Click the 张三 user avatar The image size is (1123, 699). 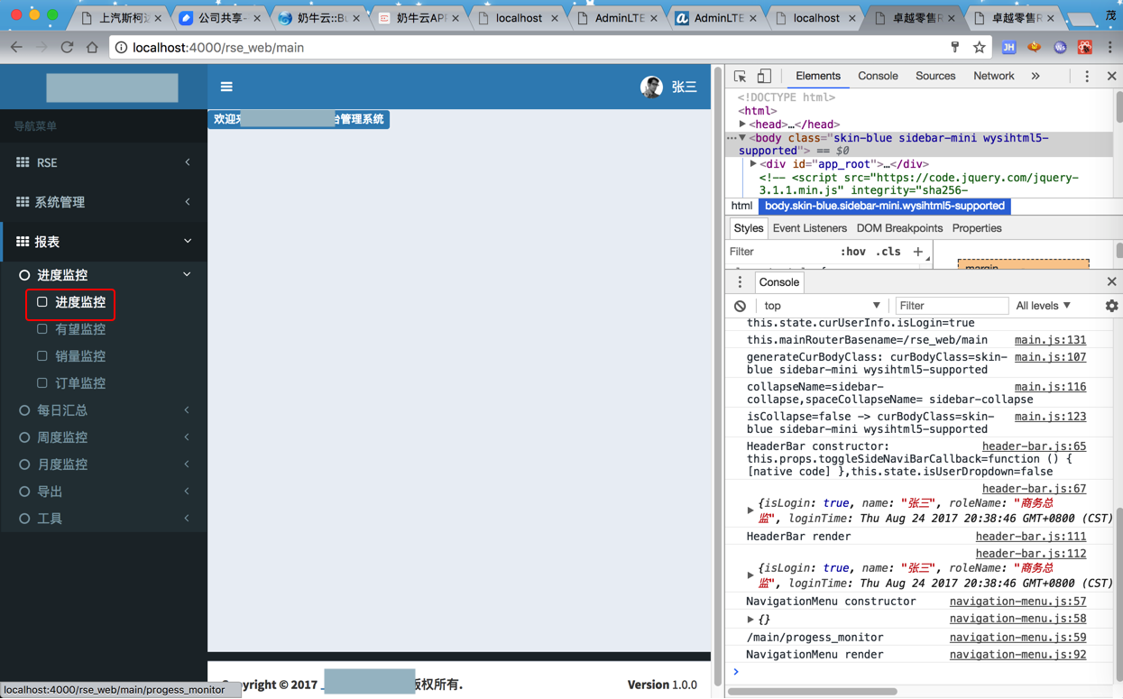tap(651, 87)
